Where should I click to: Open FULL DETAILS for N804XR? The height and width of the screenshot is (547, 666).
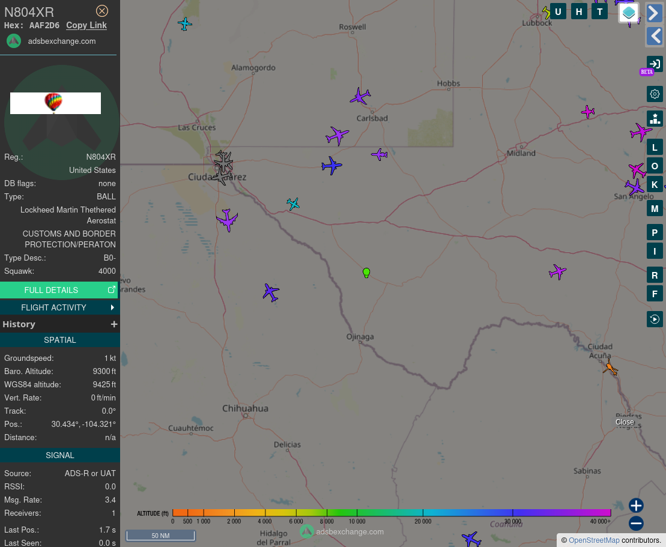[x=59, y=290]
